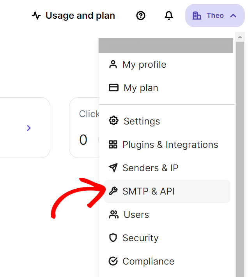248x277 pixels.
Task: Open the Theo account menu button
Action: 215,16
